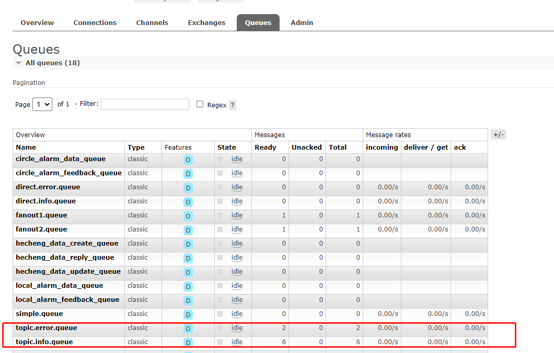The width and height of the screenshot is (554, 353).
Task: Click durable D badge for topic.info.queue
Action: (188, 343)
